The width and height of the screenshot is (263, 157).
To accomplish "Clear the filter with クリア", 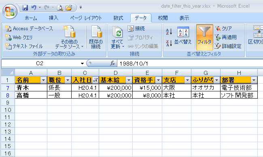I will [223, 29].
